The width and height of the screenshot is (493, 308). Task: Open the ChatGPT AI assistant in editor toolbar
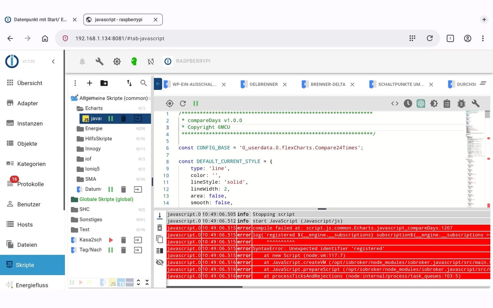pyautogui.click(x=421, y=103)
